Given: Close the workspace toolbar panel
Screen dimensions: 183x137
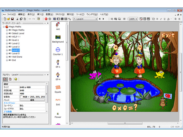Looking at the screenshot, I should pyautogui.click(x=48, y=23).
